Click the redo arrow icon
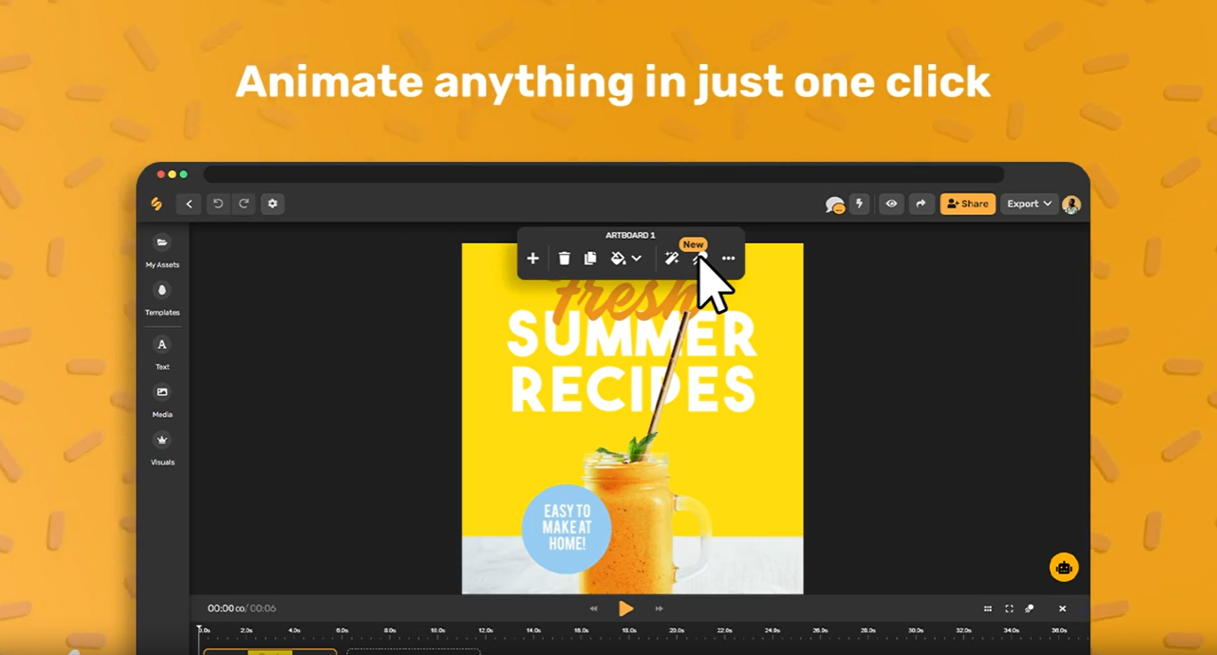 click(244, 204)
